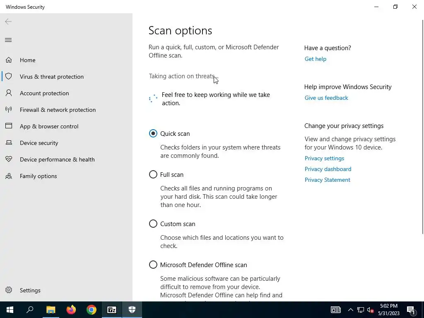The height and width of the screenshot is (318, 424).
Task: Click the App & browser control window icon
Action: click(9, 126)
